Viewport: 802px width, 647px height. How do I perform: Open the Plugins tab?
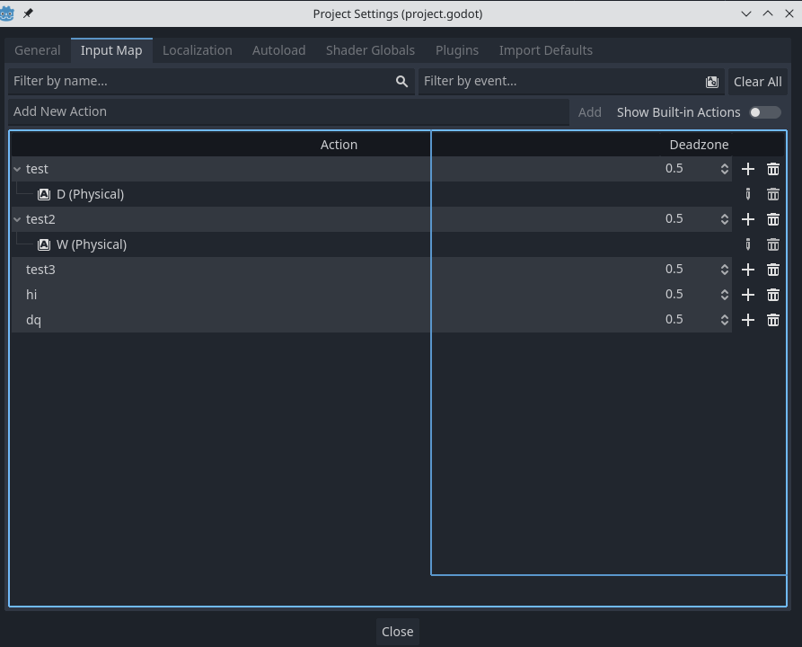pyautogui.click(x=457, y=50)
